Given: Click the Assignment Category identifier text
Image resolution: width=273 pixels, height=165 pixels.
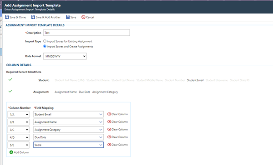Looking at the screenshot, I should pyautogui.click(x=105, y=92).
